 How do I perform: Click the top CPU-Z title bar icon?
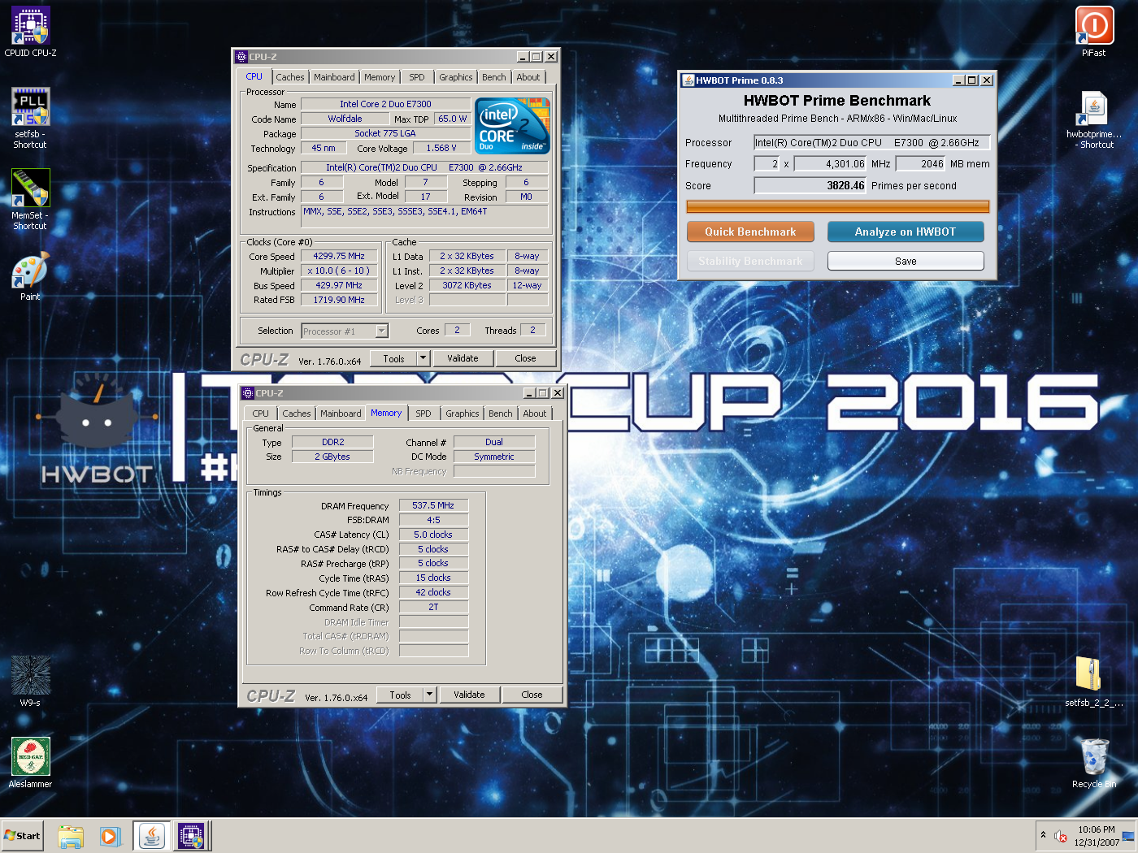(241, 57)
